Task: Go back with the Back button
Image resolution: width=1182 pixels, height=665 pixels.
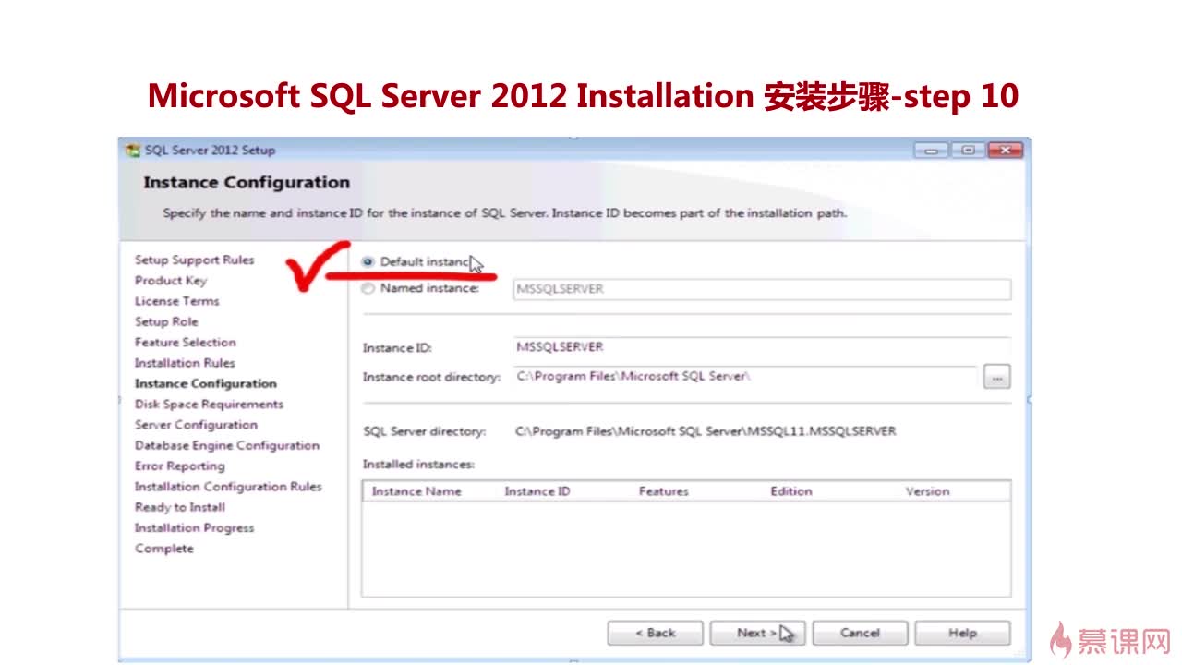Action: [656, 633]
